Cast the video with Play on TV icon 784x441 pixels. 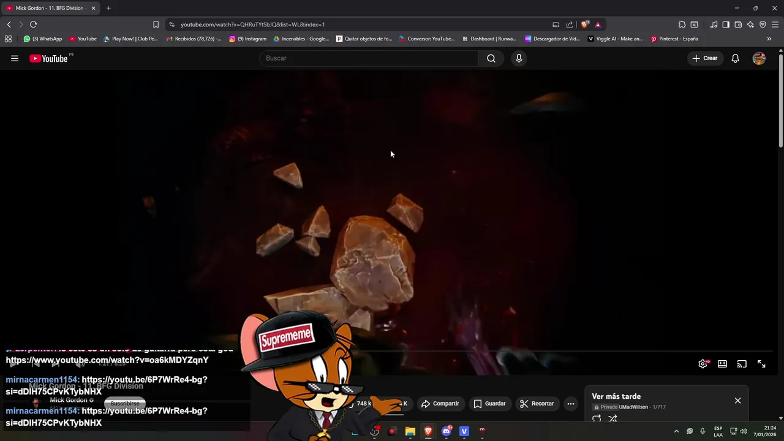742,364
